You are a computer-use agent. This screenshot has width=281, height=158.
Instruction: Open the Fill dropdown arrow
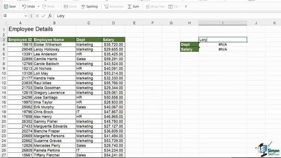point(180,7)
